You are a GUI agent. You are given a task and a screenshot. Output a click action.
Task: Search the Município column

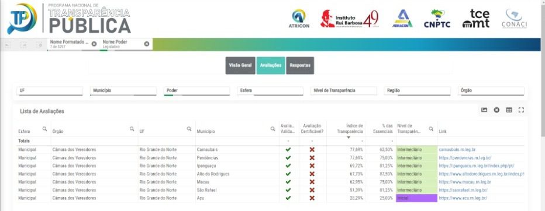(273, 129)
